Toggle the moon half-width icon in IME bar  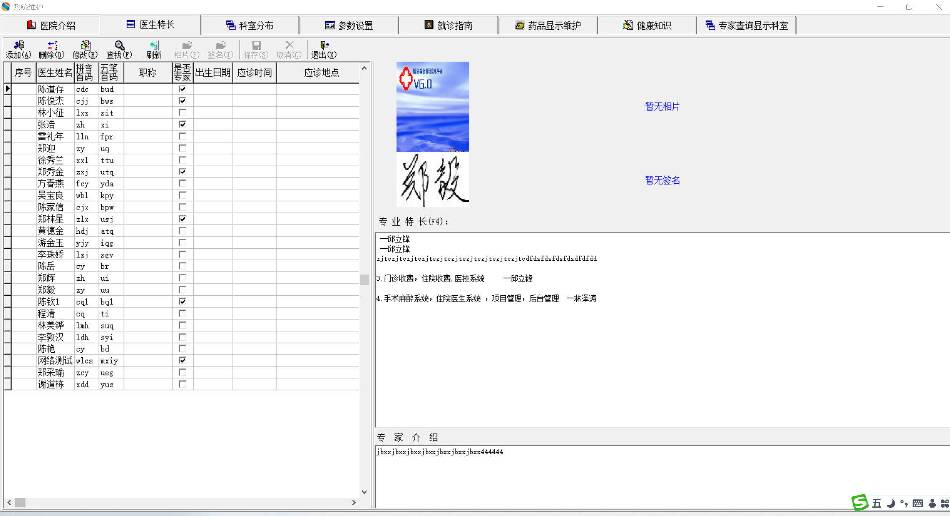(x=891, y=503)
